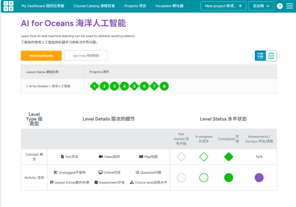The width and height of the screenshot is (296, 207).
Task: Switch to summary list view
Action: (260, 56)
